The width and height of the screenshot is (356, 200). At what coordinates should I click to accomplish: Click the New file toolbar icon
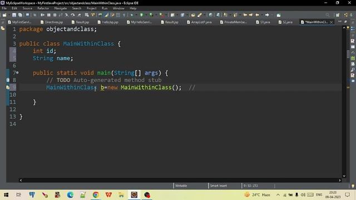(x=4, y=15)
